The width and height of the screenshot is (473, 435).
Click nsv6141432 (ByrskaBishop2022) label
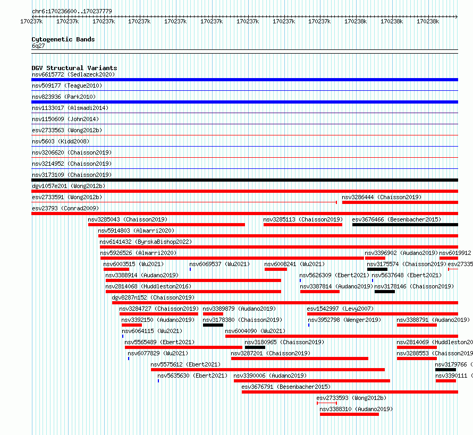click(x=146, y=242)
